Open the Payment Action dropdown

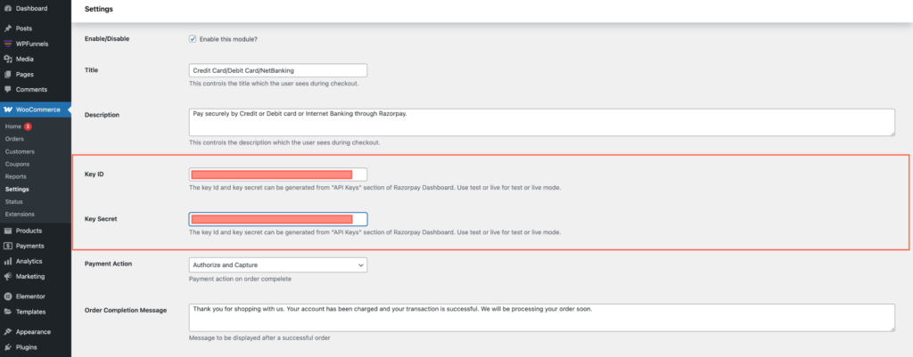[278, 265]
